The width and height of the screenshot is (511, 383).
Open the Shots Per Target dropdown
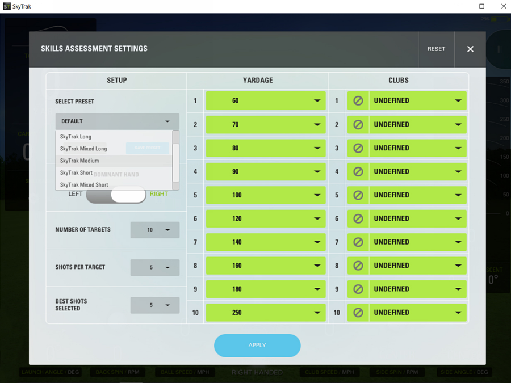(155, 267)
